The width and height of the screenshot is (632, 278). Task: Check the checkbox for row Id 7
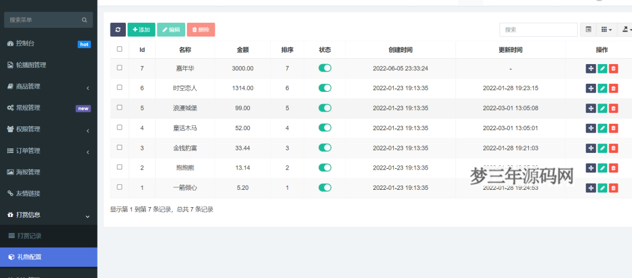pyautogui.click(x=119, y=68)
